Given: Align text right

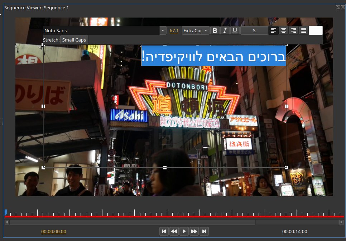Looking at the screenshot, I should tap(294, 30).
